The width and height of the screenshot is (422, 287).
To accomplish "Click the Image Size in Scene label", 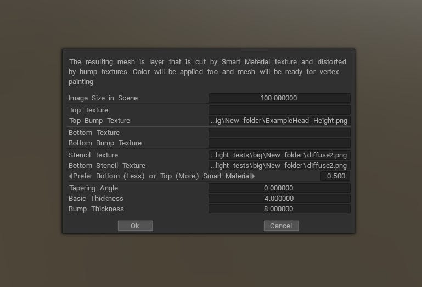I will 103,98.
